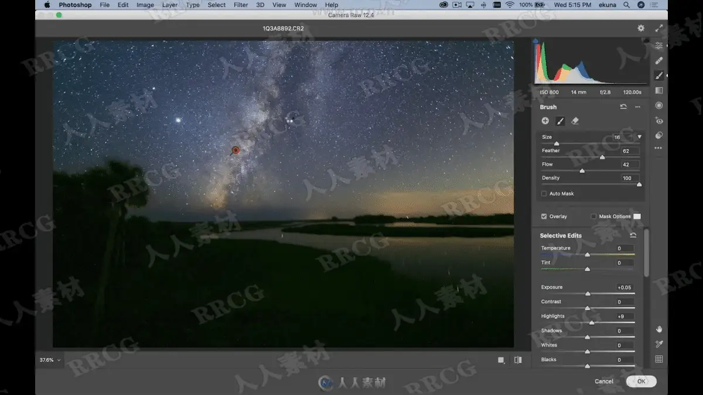
Task: Open the Layer menu
Action: (x=170, y=5)
